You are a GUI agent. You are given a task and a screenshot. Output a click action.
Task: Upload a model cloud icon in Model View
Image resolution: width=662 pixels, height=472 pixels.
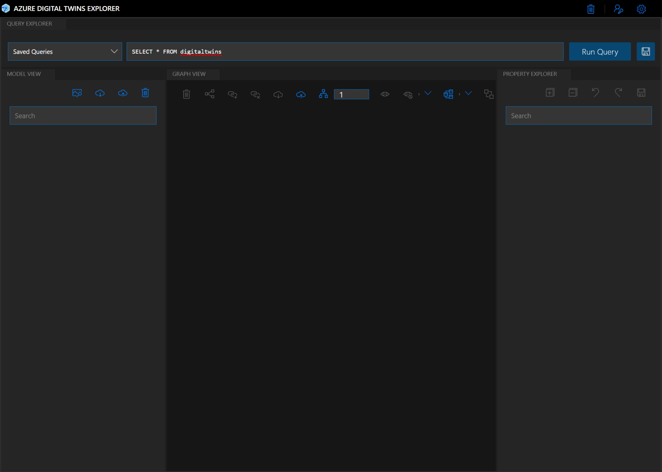(123, 93)
